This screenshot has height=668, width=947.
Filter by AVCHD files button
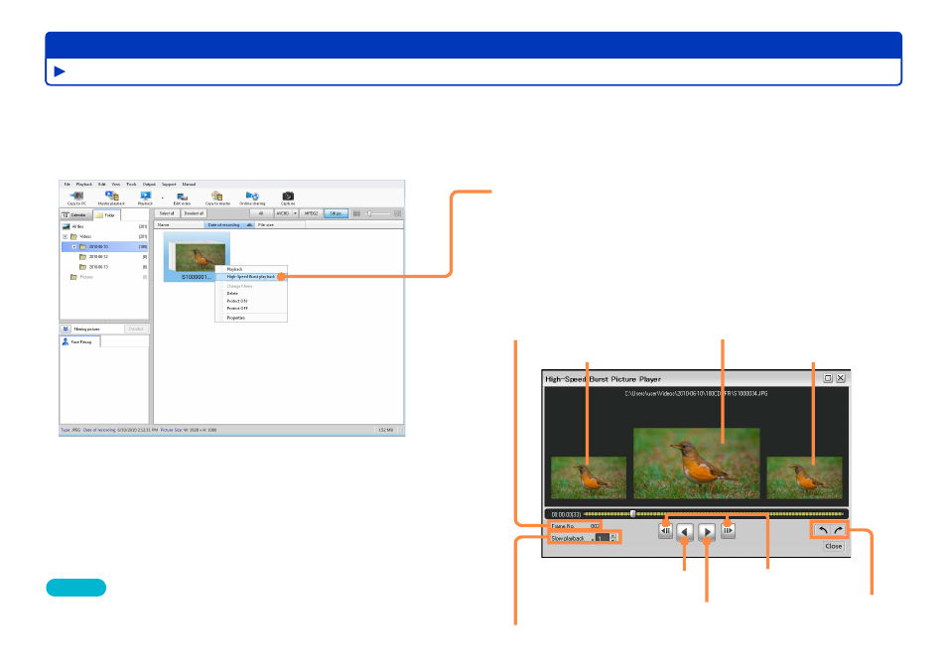tap(283, 213)
